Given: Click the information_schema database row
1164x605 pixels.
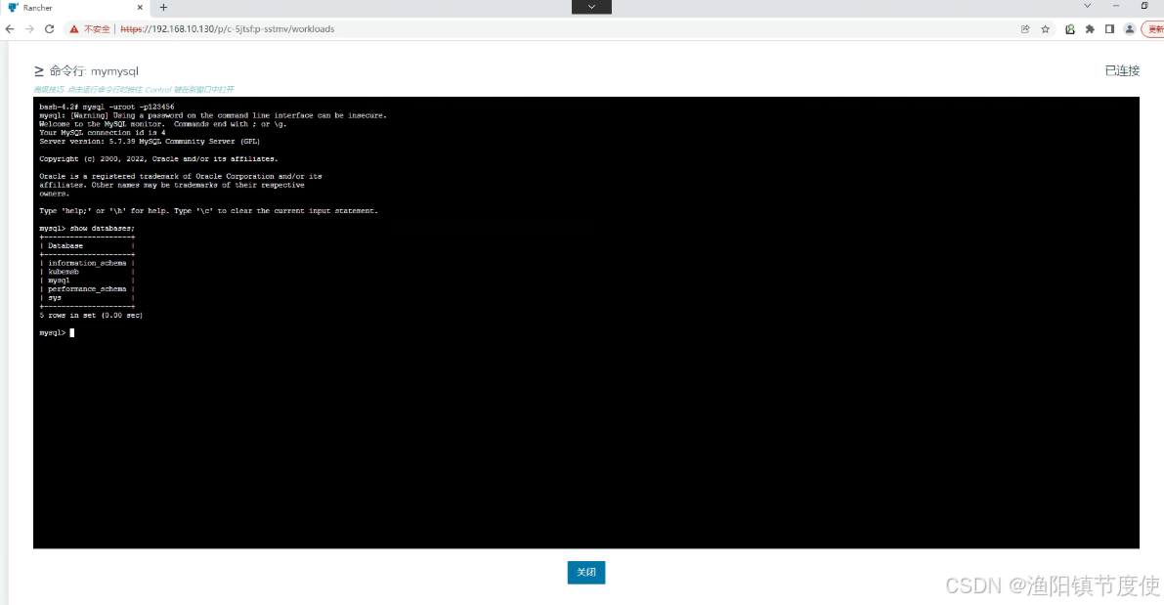Looking at the screenshot, I should coord(87,263).
